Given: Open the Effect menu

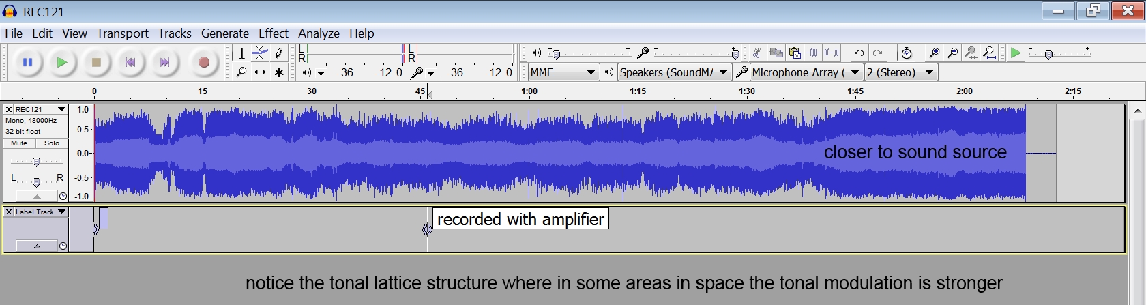Looking at the screenshot, I should pos(273,33).
